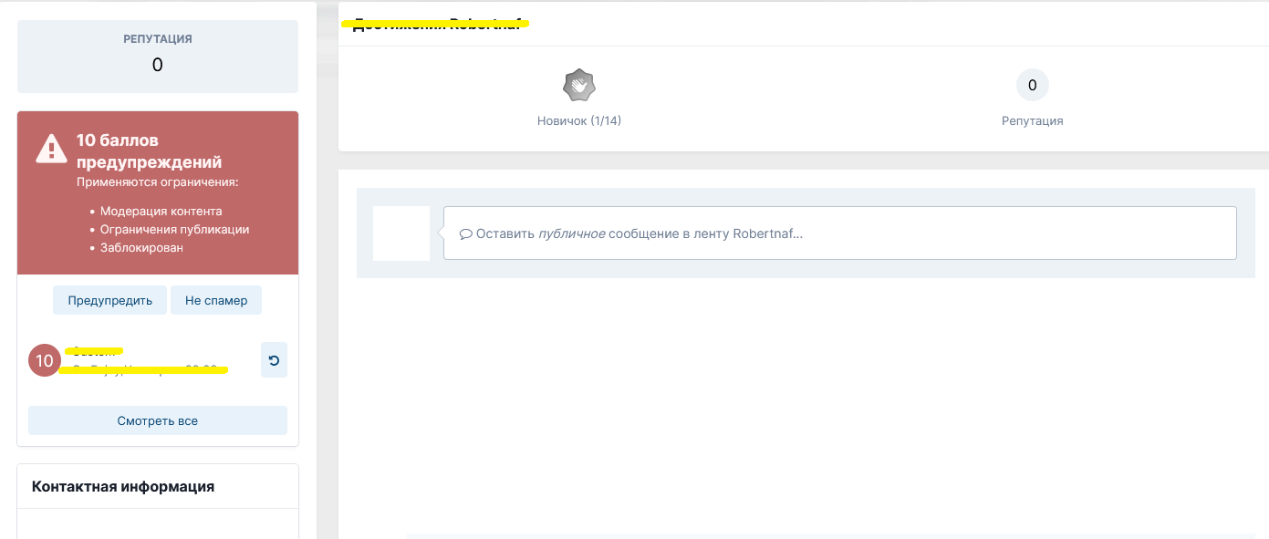This screenshot has width=1269, height=539.
Task: Revoke the warning with the undo arrow icon
Action: coord(274,360)
